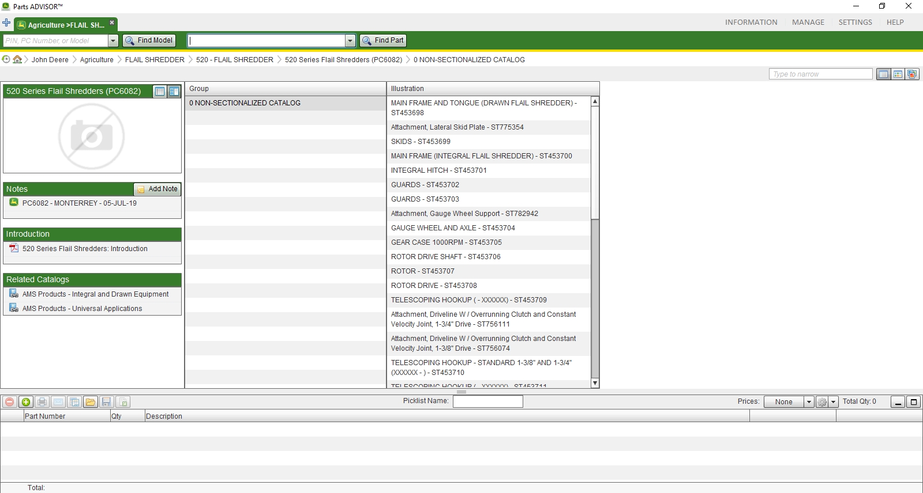Open SKIDS - ST453699 illustration
This screenshot has width=923, height=493.
[x=489, y=142]
